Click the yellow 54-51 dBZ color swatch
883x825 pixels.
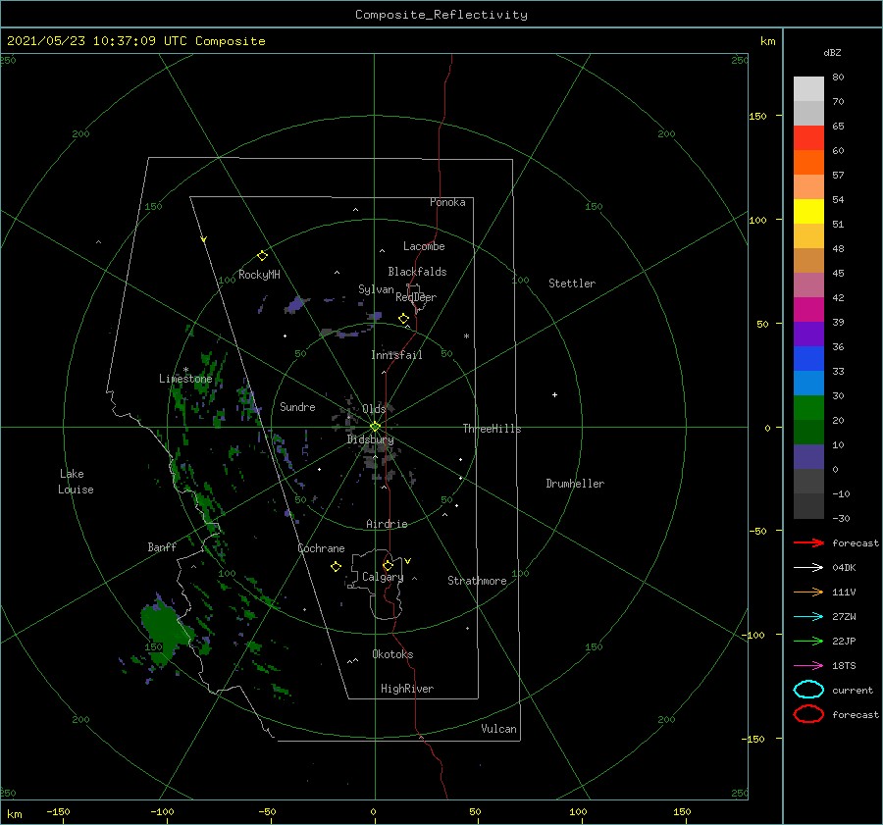[x=808, y=212]
